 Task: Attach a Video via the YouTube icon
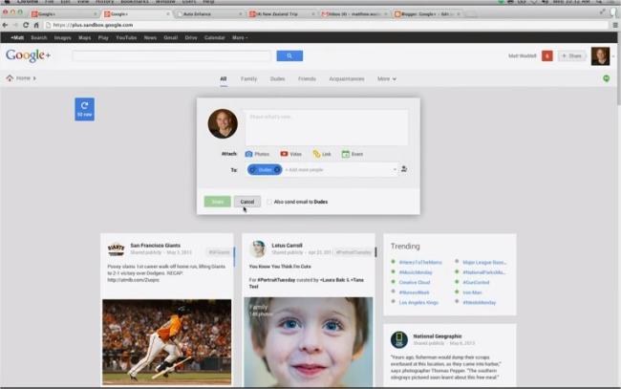point(284,154)
